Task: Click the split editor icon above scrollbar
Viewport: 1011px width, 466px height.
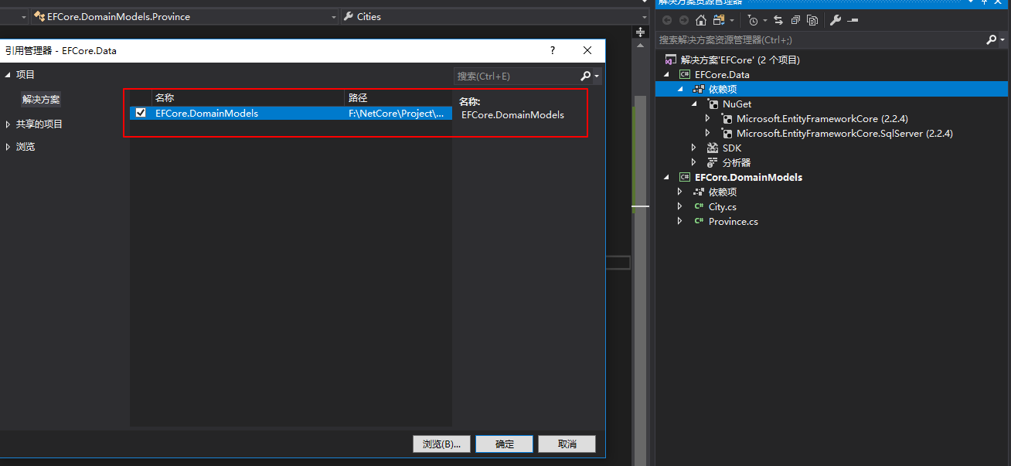Action: (640, 32)
